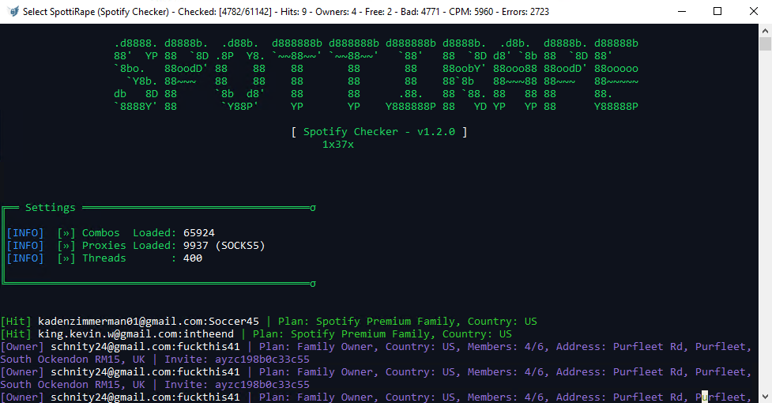Click the vertical scrollbar thumb
The image size is (772, 403).
pos(765,44)
